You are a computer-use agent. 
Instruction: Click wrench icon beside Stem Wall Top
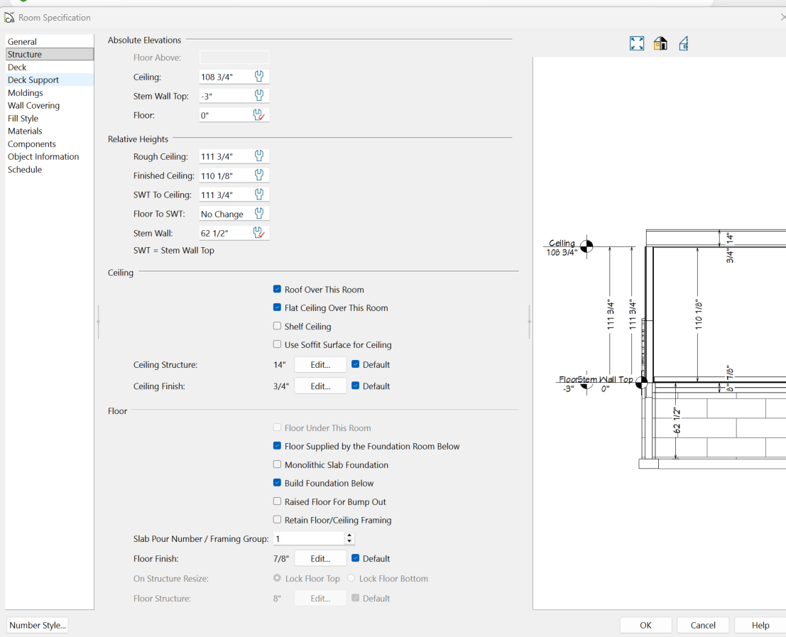click(x=259, y=96)
